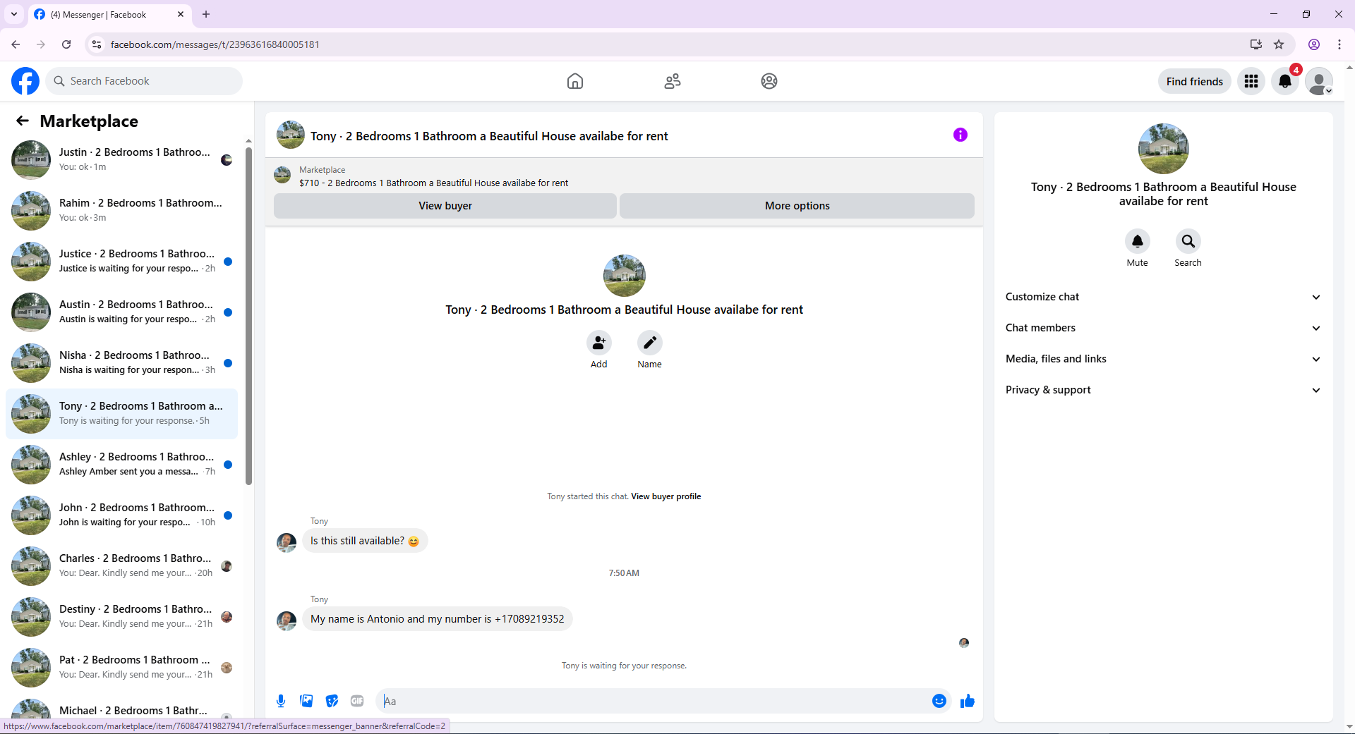
Task: Click the browser back arrow
Action: point(16,44)
